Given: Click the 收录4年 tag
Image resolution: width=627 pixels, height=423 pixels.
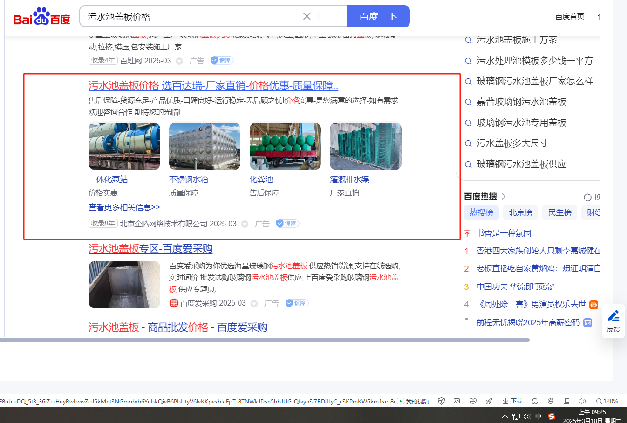Looking at the screenshot, I should pos(103,61).
